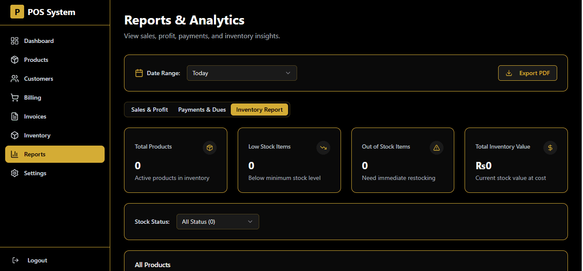Image resolution: width=583 pixels, height=271 pixels.
Task: Open the Stock Status filter dropdown
Action: (x=217, y=222)
